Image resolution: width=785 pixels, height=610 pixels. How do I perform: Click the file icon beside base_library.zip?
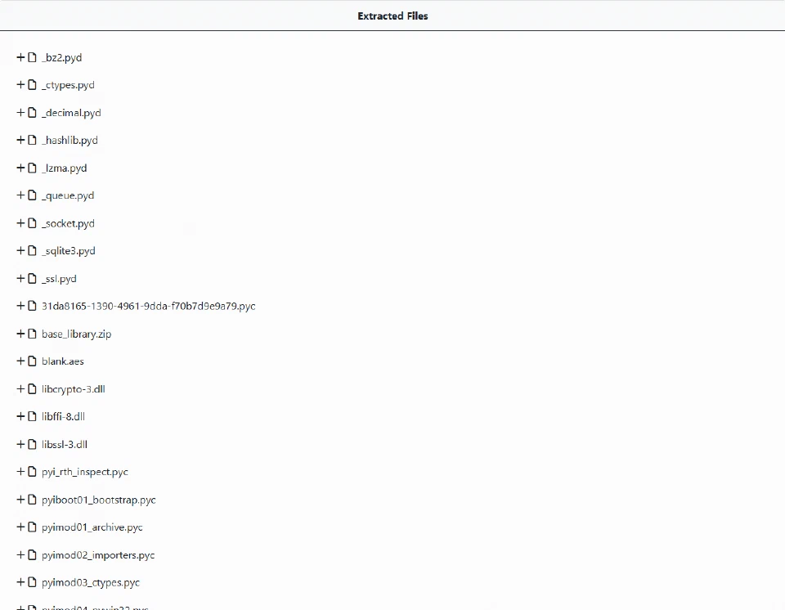(33, 334)
